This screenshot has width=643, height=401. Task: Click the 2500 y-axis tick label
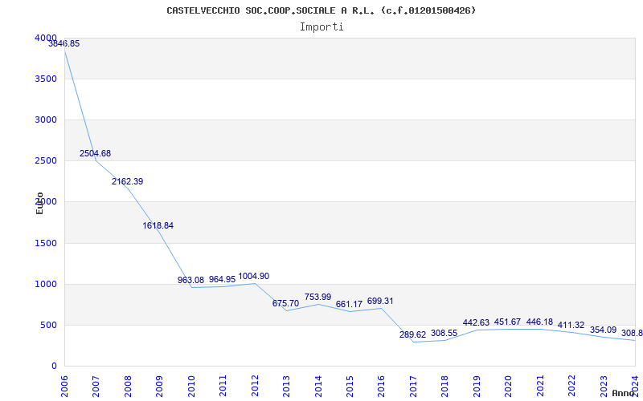click(x=44, y=160)
